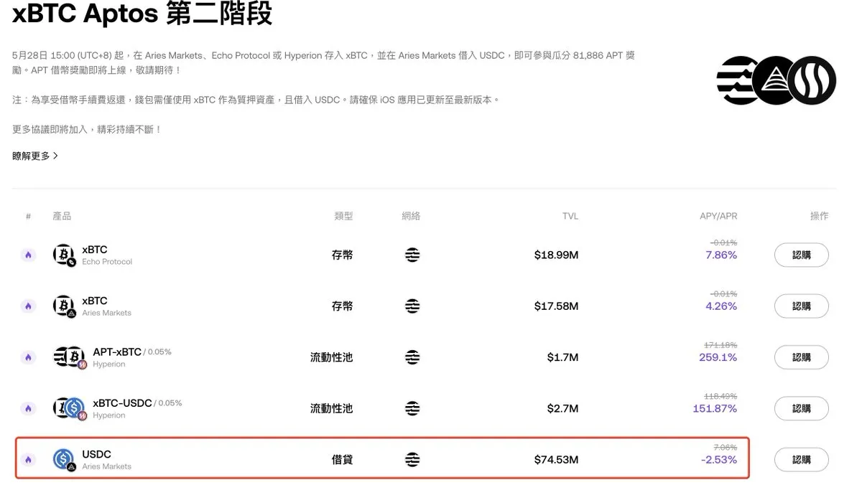This screenshot has width=862, height=495.
Task: Click flame icon in USDC row
Action: click(x=29, y=459)
